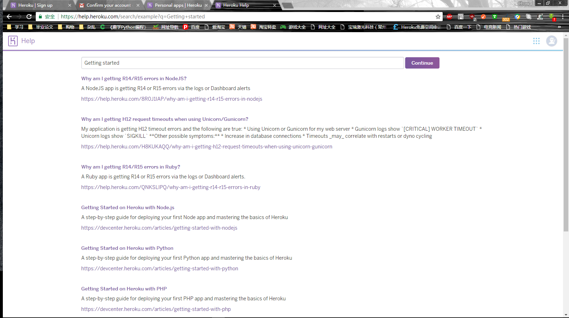The height and width of the screenshot is (318, 569).
Task: Click the green download arrow extension icon
Action: [551, 16]
